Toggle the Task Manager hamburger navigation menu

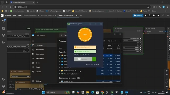point(33,41)
